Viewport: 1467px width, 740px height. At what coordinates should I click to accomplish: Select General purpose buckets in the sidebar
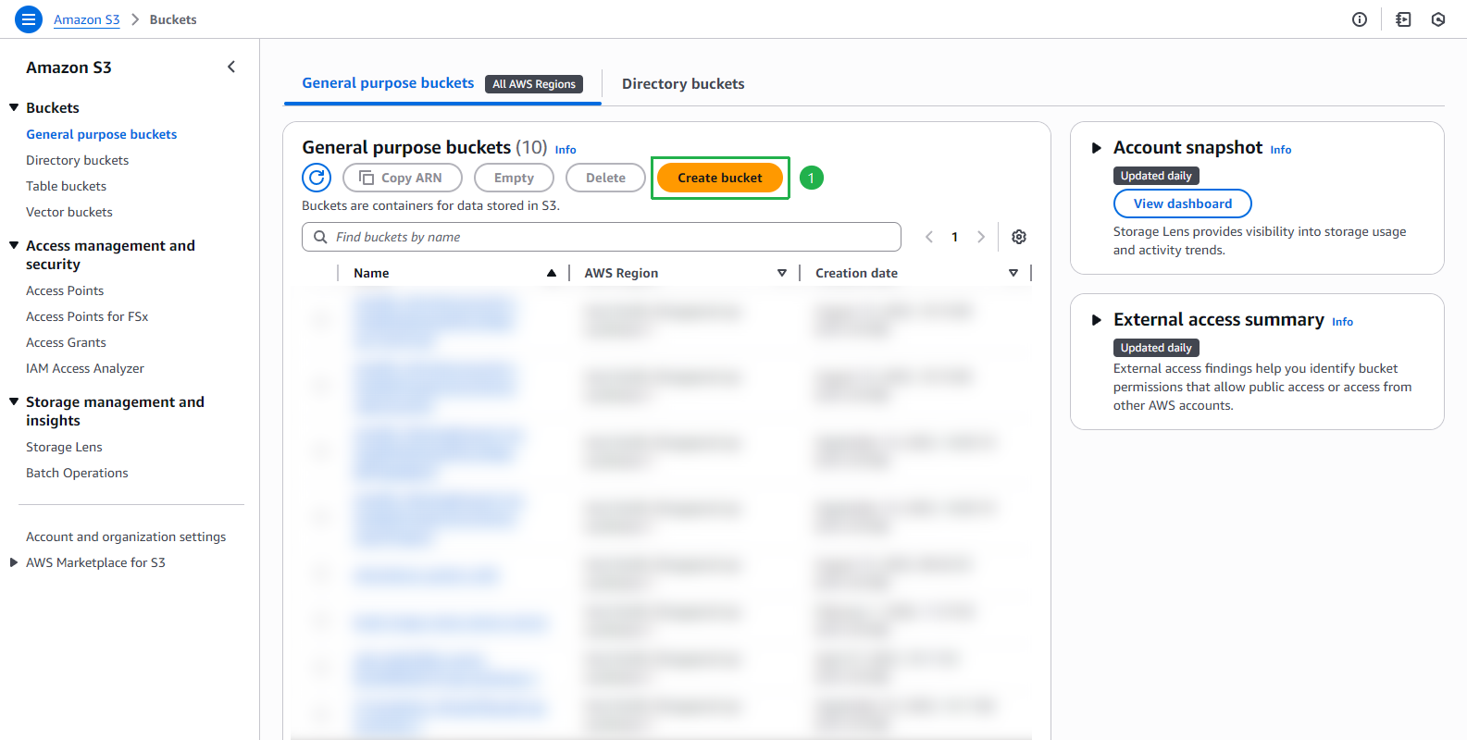pos(102,134)
